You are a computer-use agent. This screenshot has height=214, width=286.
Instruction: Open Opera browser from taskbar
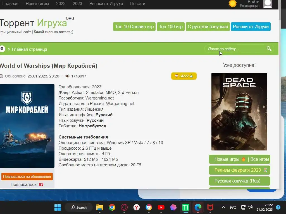point(124,207)
